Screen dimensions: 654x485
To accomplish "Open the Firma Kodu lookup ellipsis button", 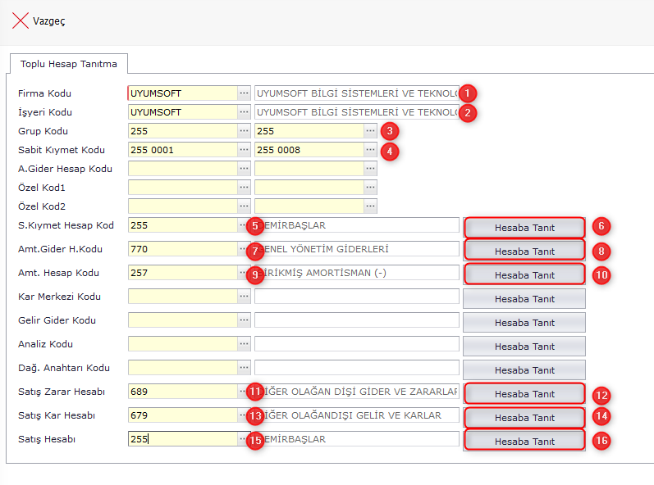I will pos(244,93).
